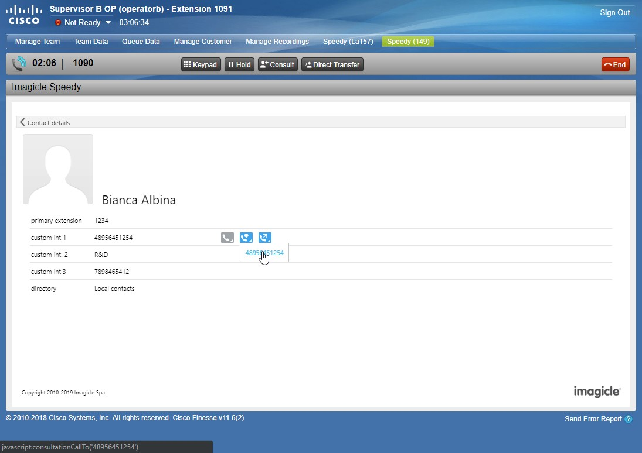Click the blue transfer call icon
This screenshot has height=453, width=642.
click(265, 238)
